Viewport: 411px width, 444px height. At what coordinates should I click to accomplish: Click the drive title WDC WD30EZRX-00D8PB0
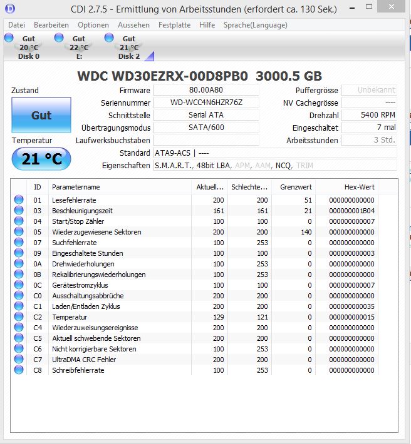[163, 76]
